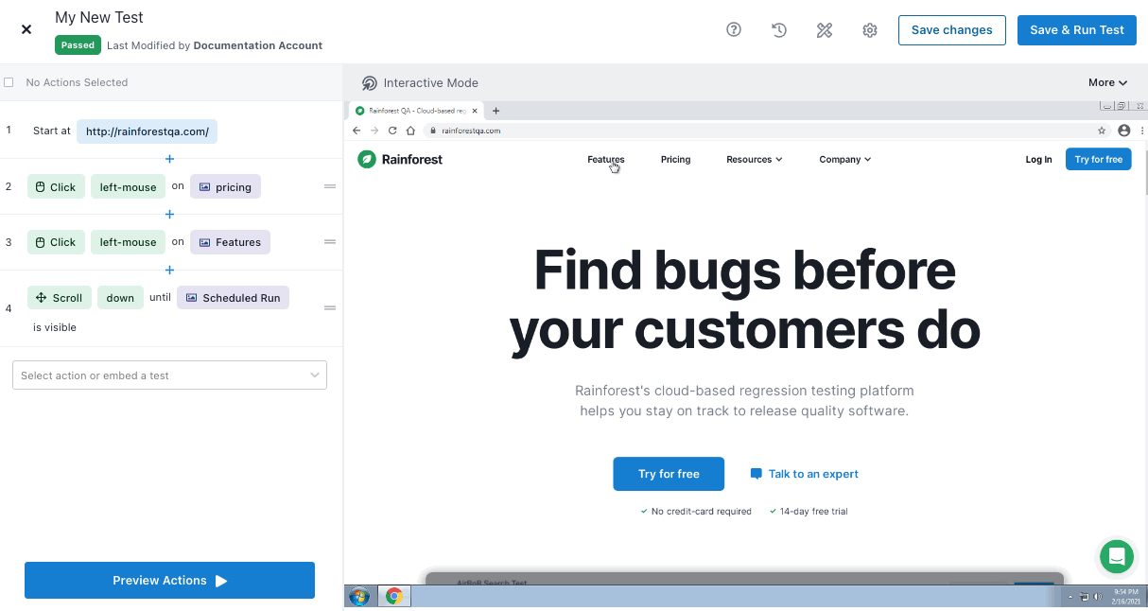The width and height of the screenshot is (1148, 611).
Task: Click the Chrome taskbar icon
Action: click(394, 596)
